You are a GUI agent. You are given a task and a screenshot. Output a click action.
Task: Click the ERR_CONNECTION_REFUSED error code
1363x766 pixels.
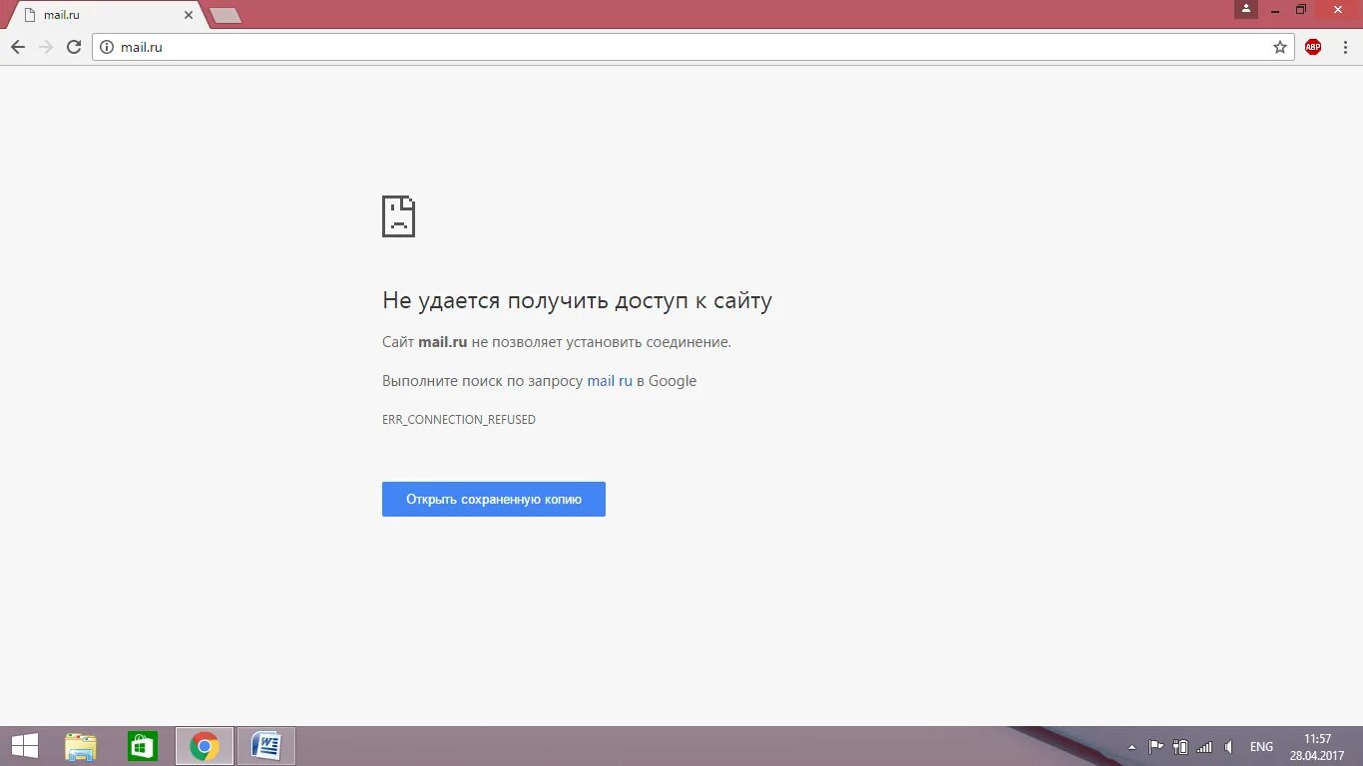pos(459,420)
